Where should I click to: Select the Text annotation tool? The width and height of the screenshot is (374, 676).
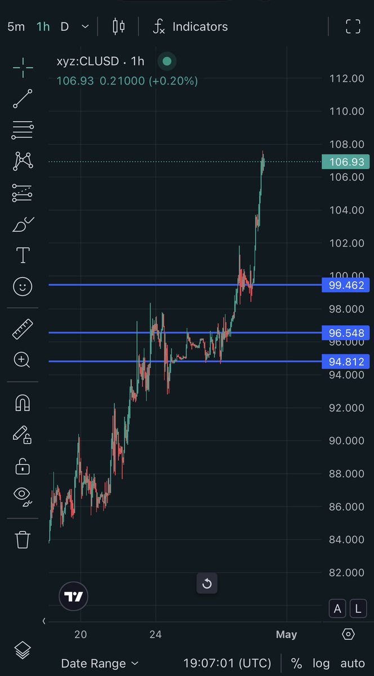pyautogui.click(x=23, y=255)
